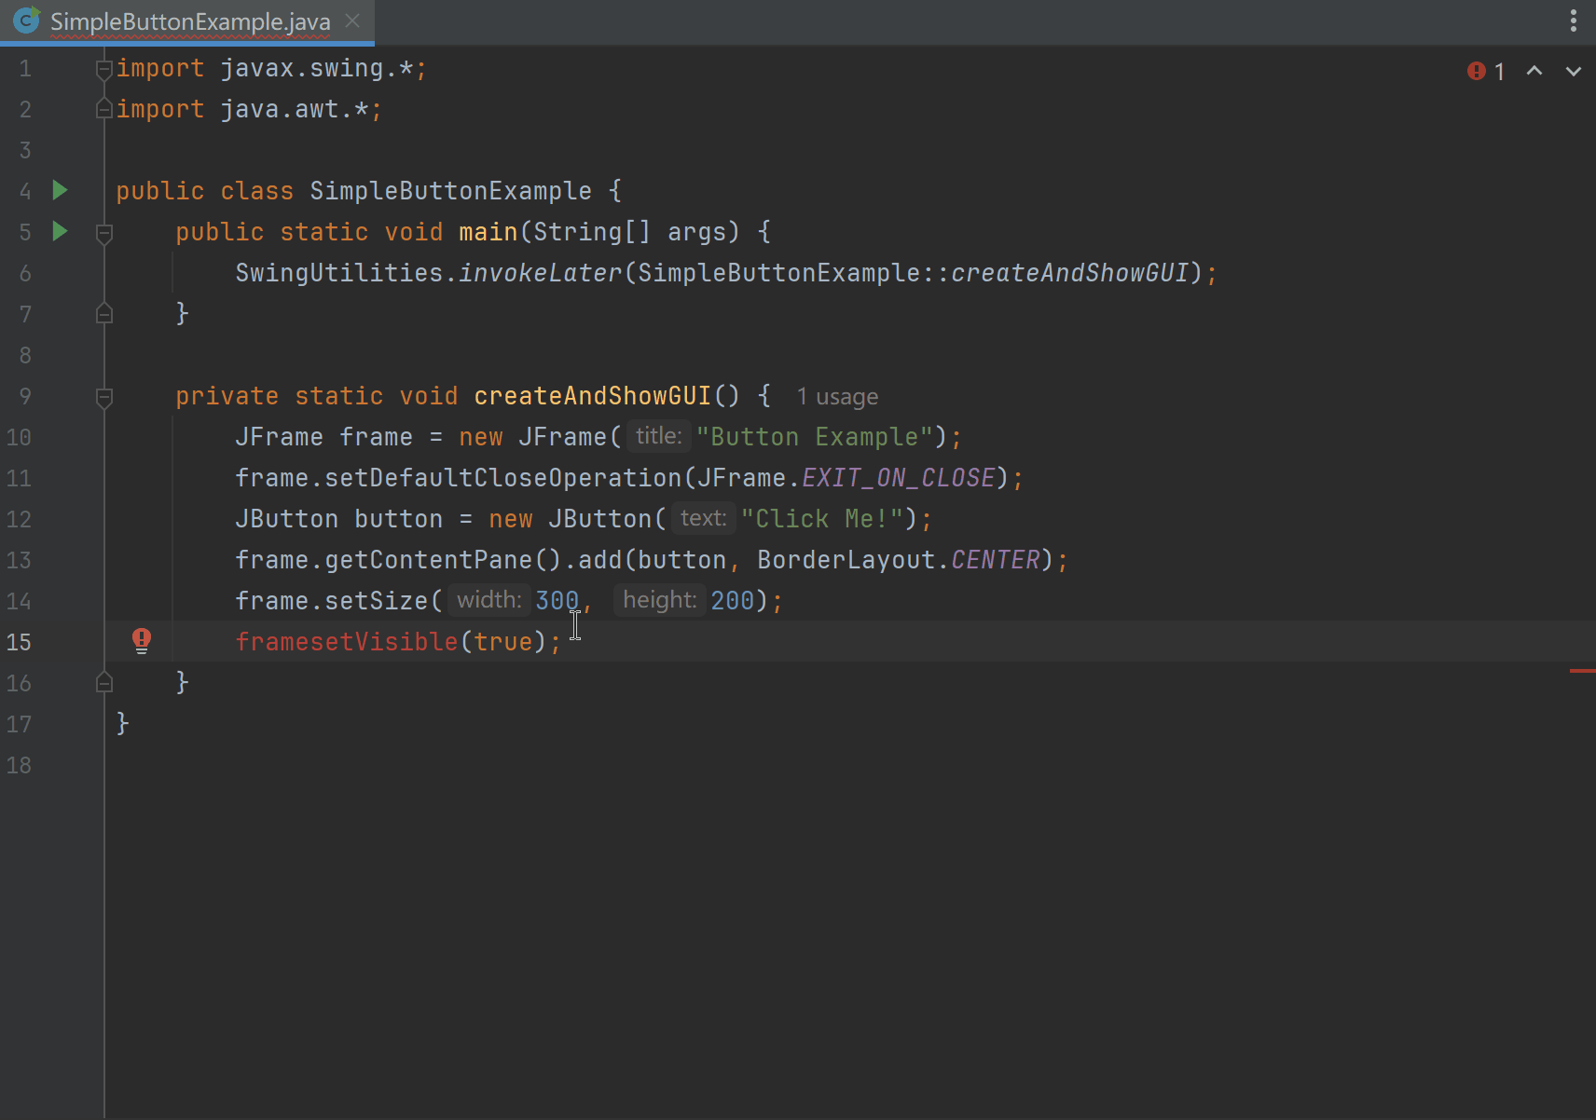The height and width of the screenshot is (1120, 1596).
Task: Click the fold end marker on line 16
Action: (104, 683)
